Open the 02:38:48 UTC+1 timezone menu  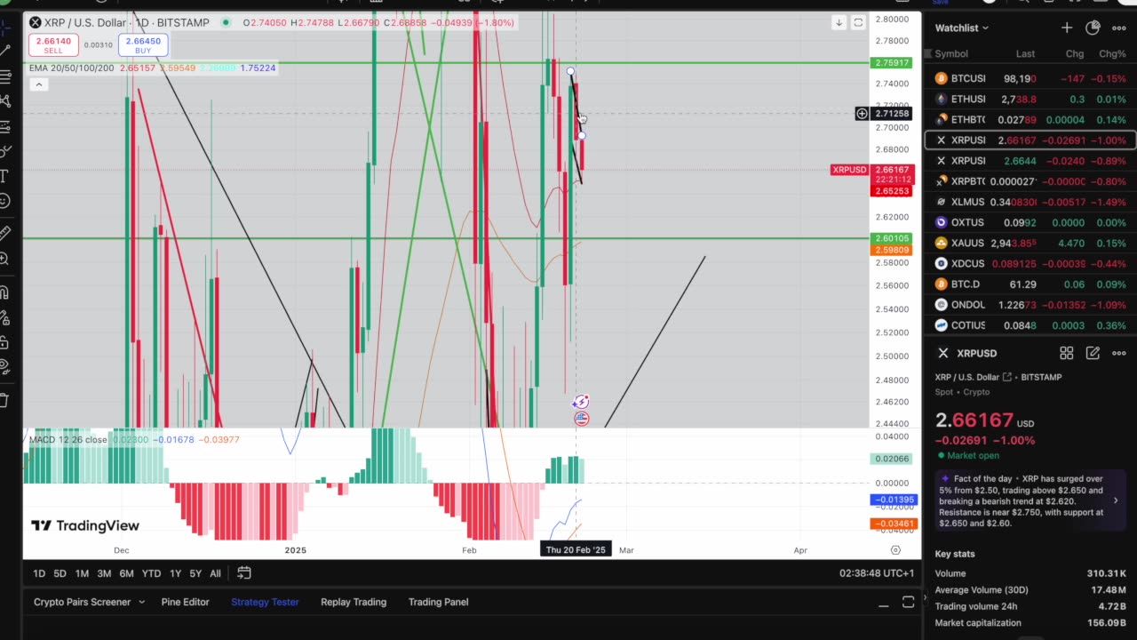tap(877, 573)
